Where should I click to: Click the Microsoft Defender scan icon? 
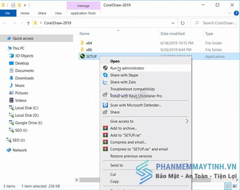pos(105,105)
